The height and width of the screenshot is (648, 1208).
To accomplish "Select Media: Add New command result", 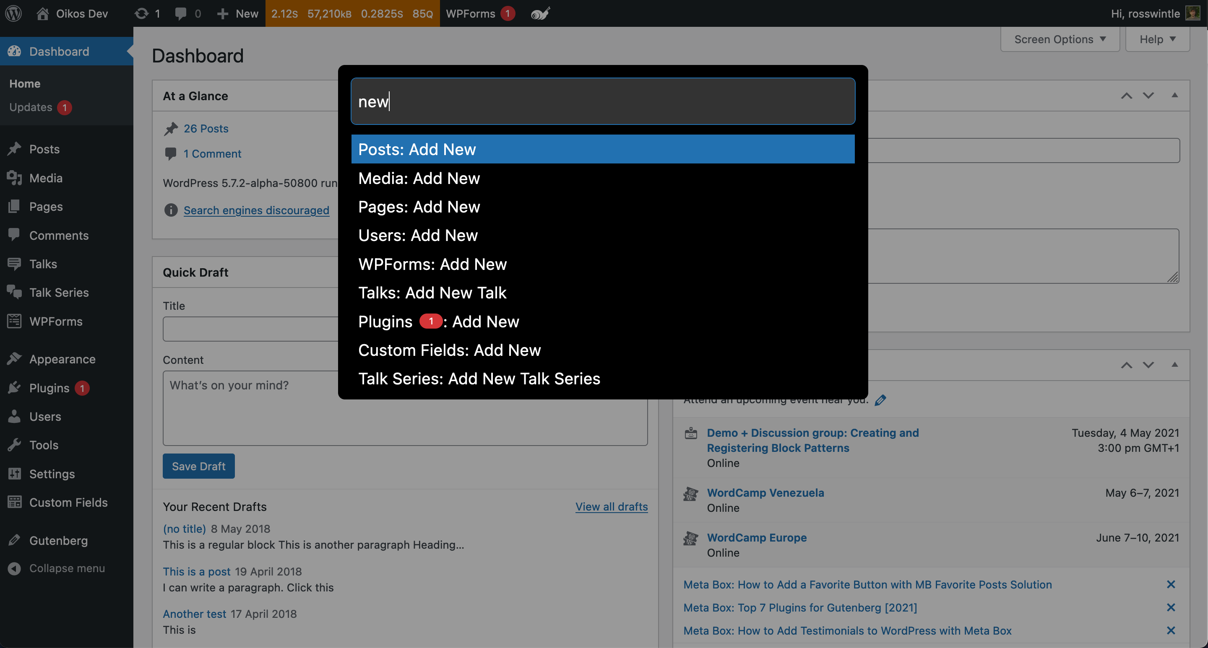I will (x=603, y=178).
